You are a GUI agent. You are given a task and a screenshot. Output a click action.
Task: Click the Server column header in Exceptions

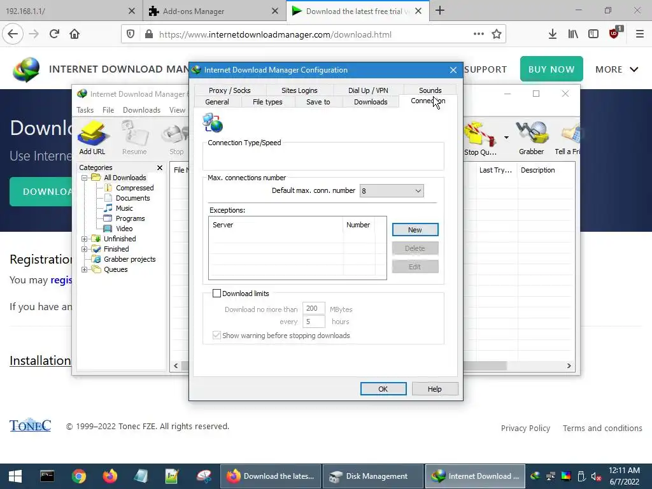(x=276, y=225)
